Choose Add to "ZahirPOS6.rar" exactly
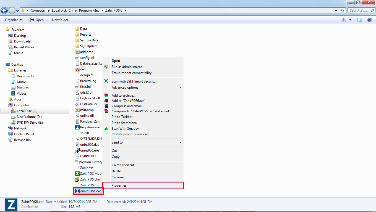The image size is (376, 212). 143,101
